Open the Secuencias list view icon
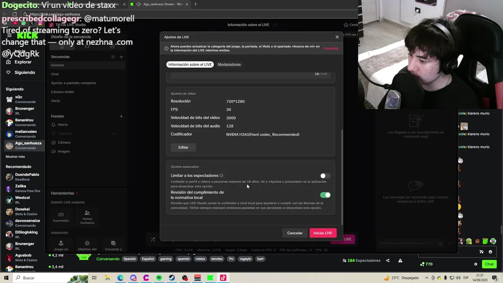Image resolution: width=503 pixels, height=283 pixels. coord(113,57)
